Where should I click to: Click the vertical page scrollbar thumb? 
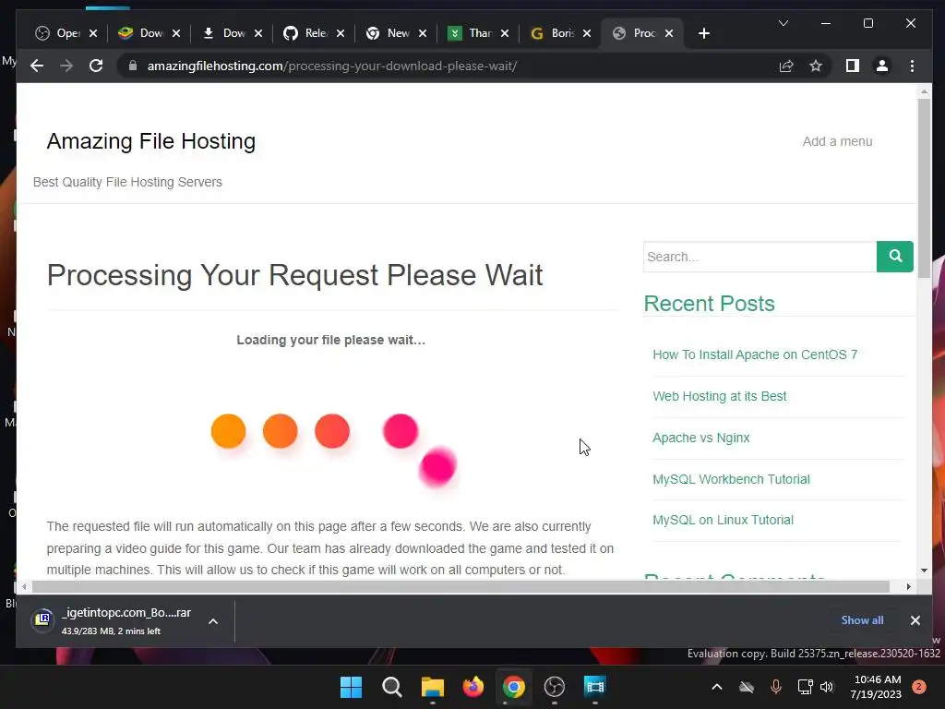click(x=924, y=187)
